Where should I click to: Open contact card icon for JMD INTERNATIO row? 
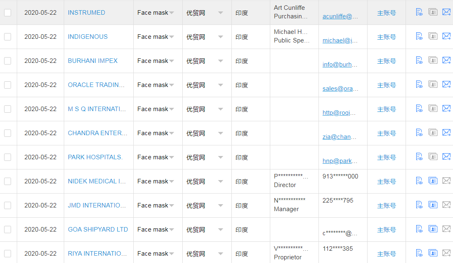point(433,205)
